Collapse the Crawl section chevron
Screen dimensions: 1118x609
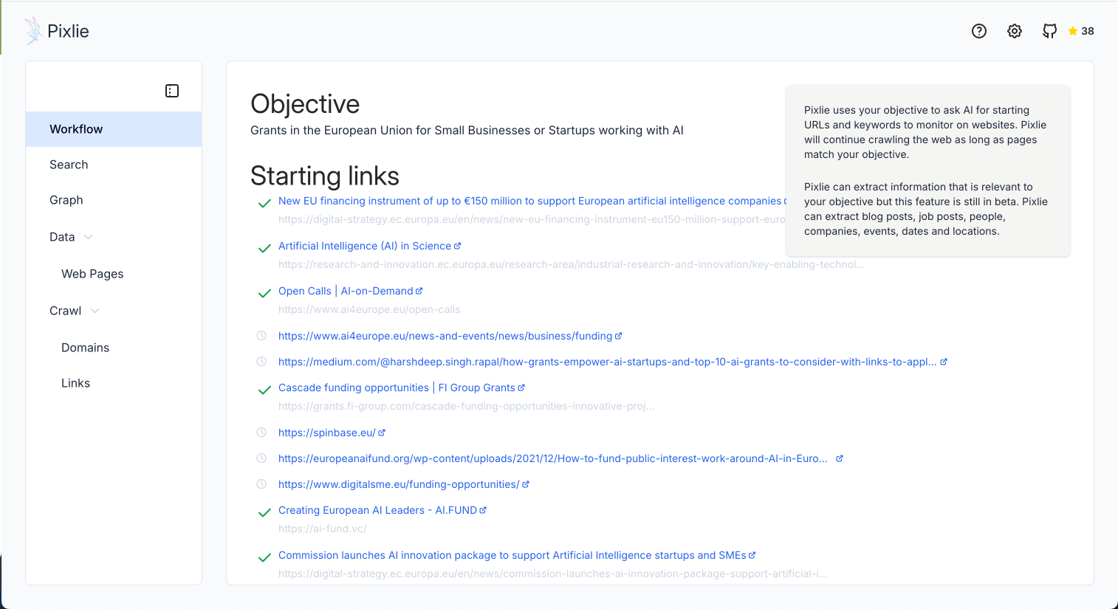point(95,311)
